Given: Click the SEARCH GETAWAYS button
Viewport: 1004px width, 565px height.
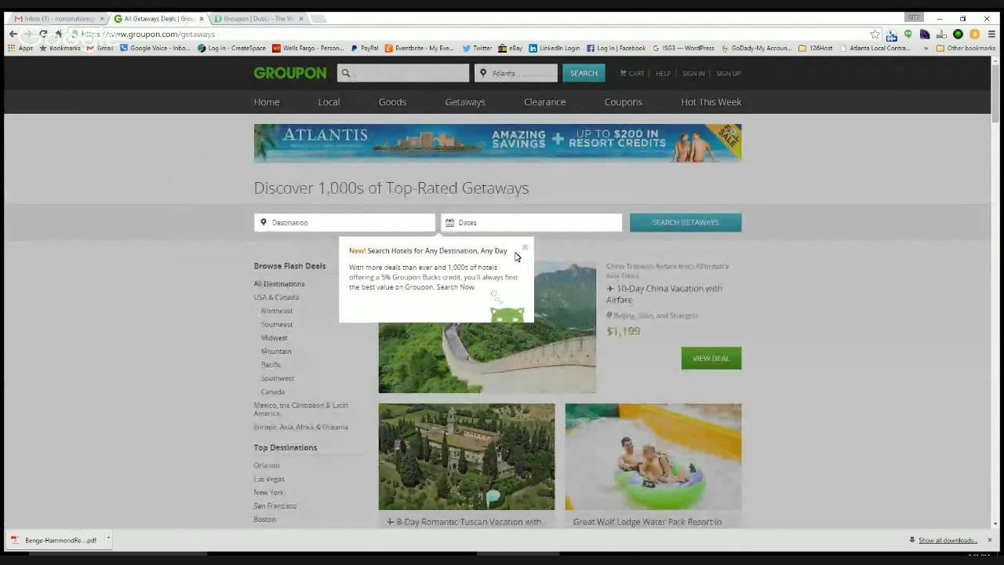Looking at the screenshot, I should pos(686,223).
